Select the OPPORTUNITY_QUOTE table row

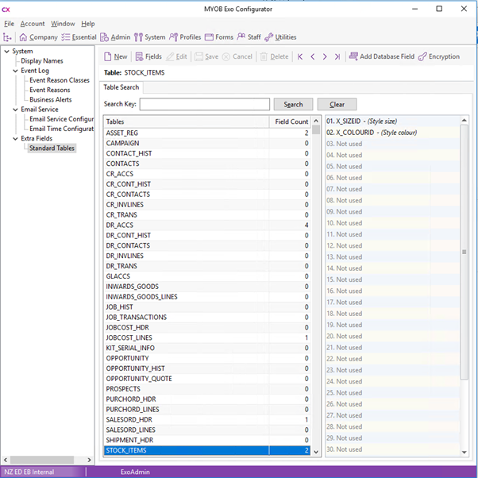[207, 379]
